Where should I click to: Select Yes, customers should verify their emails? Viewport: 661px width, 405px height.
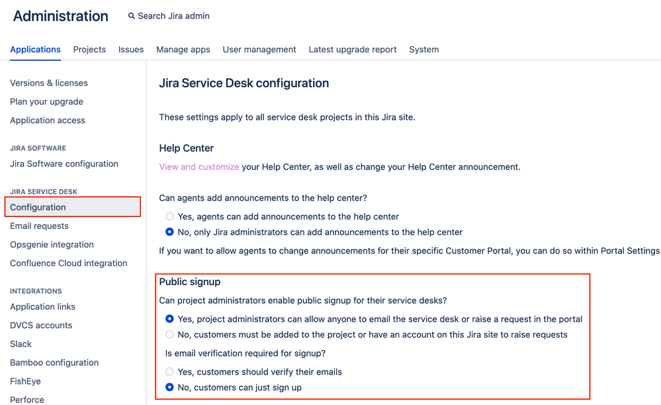[169, 372]
